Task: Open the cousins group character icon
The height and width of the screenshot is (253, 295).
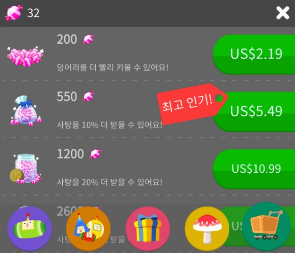Action: (88, 229)
